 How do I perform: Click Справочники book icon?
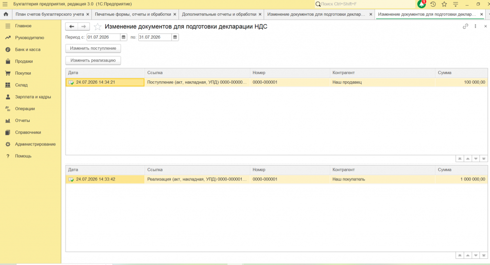click(x=8, y=132)
